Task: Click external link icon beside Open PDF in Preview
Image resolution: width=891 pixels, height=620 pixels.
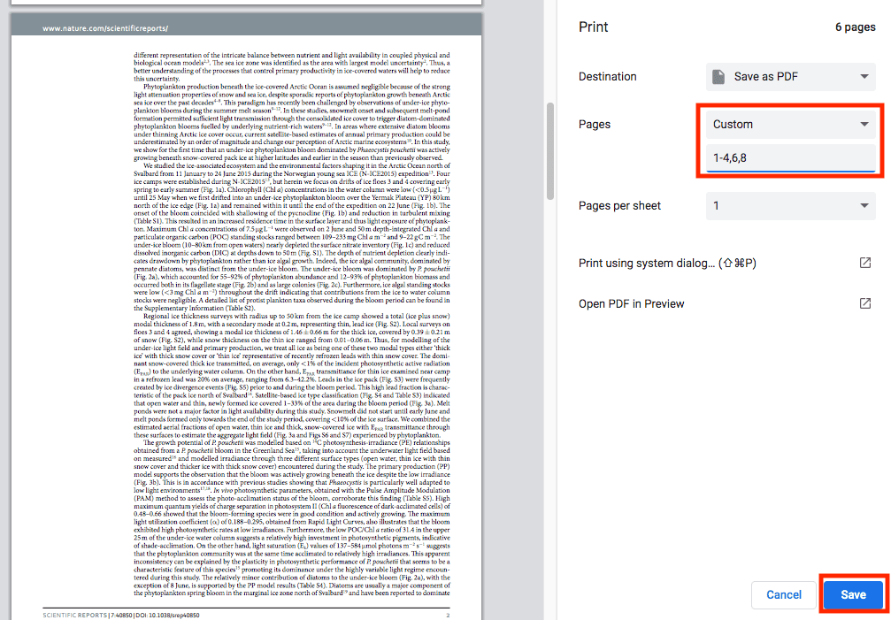Action: (864, 302)
